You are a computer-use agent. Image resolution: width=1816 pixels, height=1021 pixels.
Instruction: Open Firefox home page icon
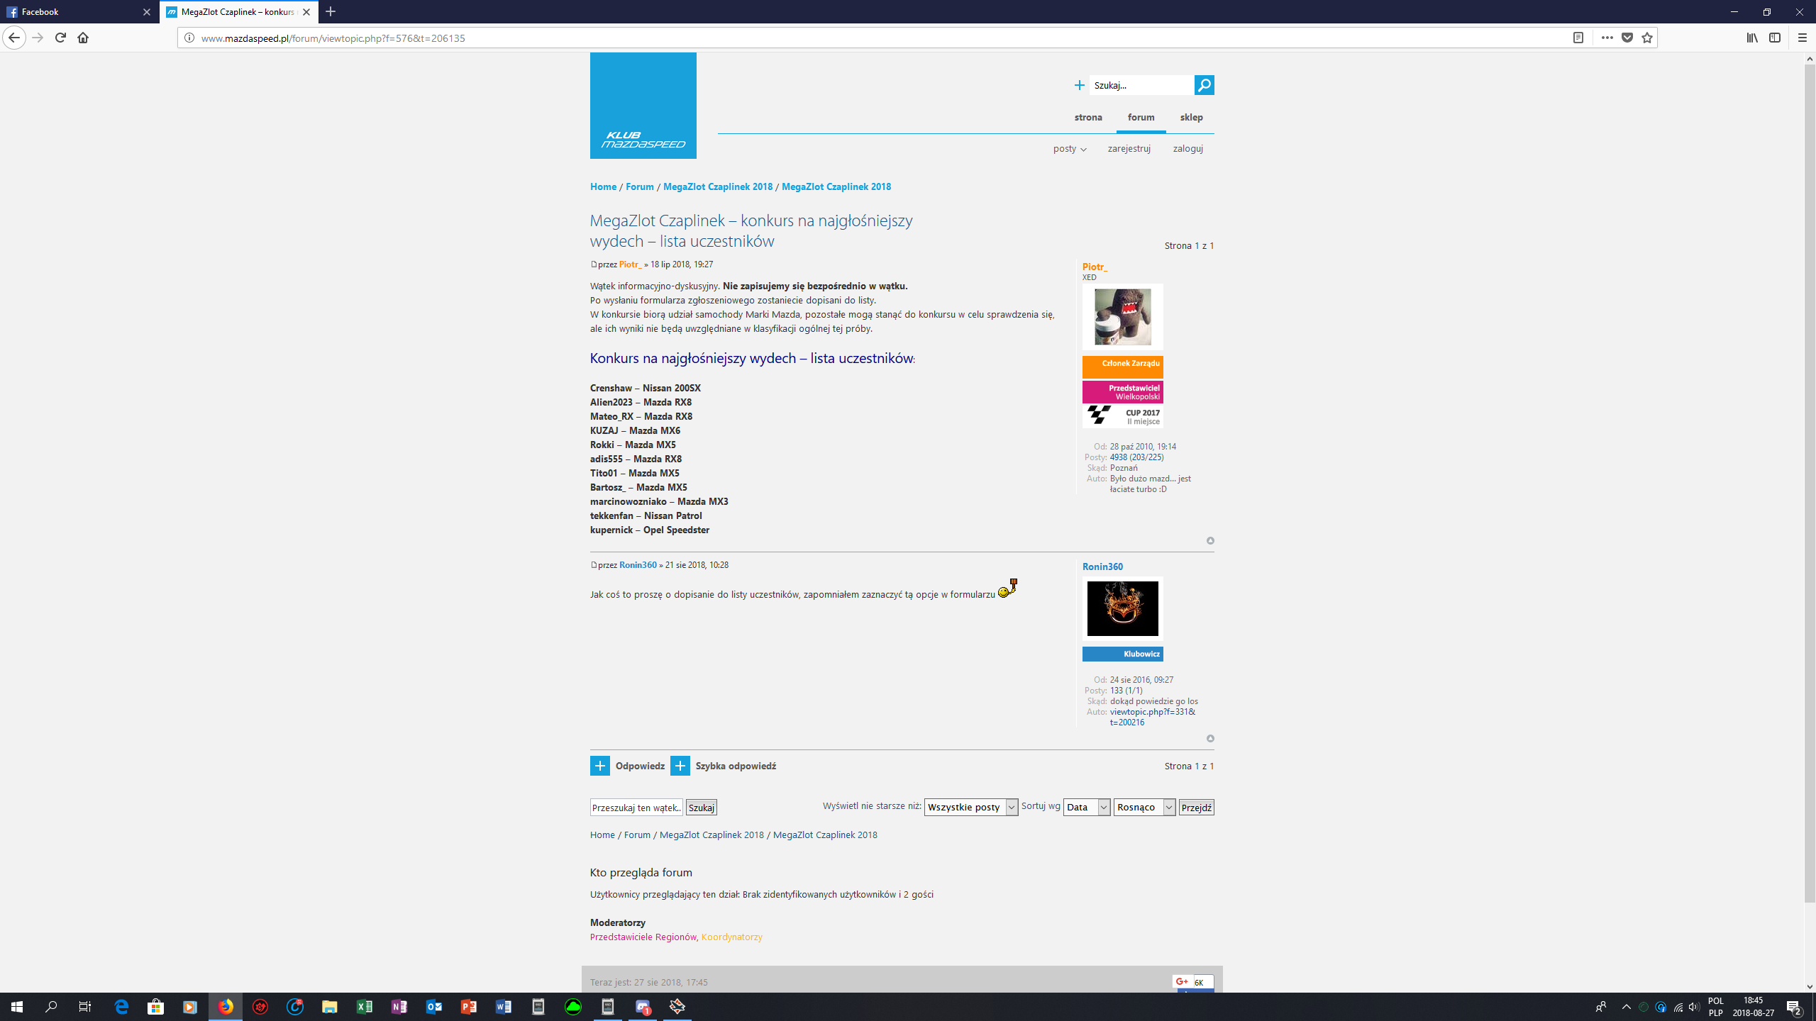coord(83,38)
